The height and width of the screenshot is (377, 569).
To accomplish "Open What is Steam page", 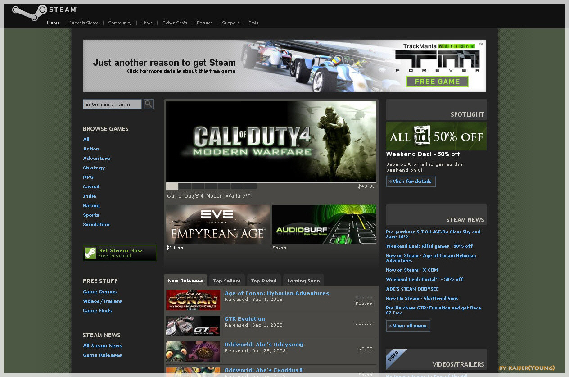I will 84,23.
